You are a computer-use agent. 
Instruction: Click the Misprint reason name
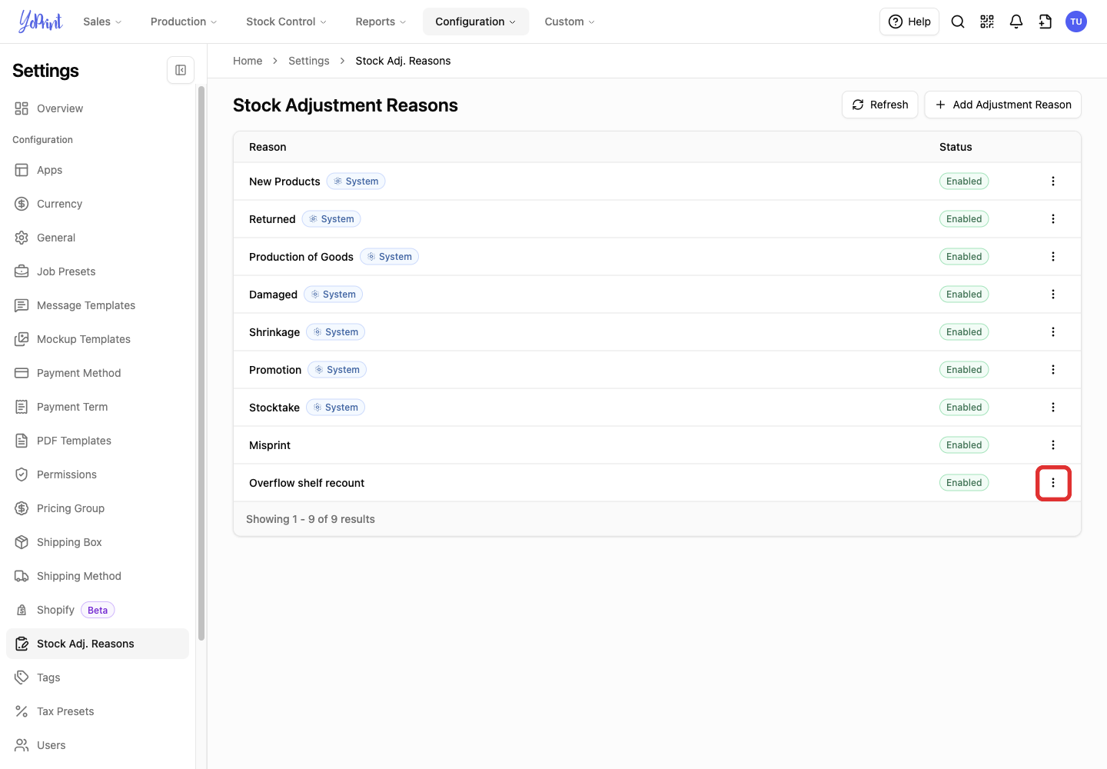270,445
